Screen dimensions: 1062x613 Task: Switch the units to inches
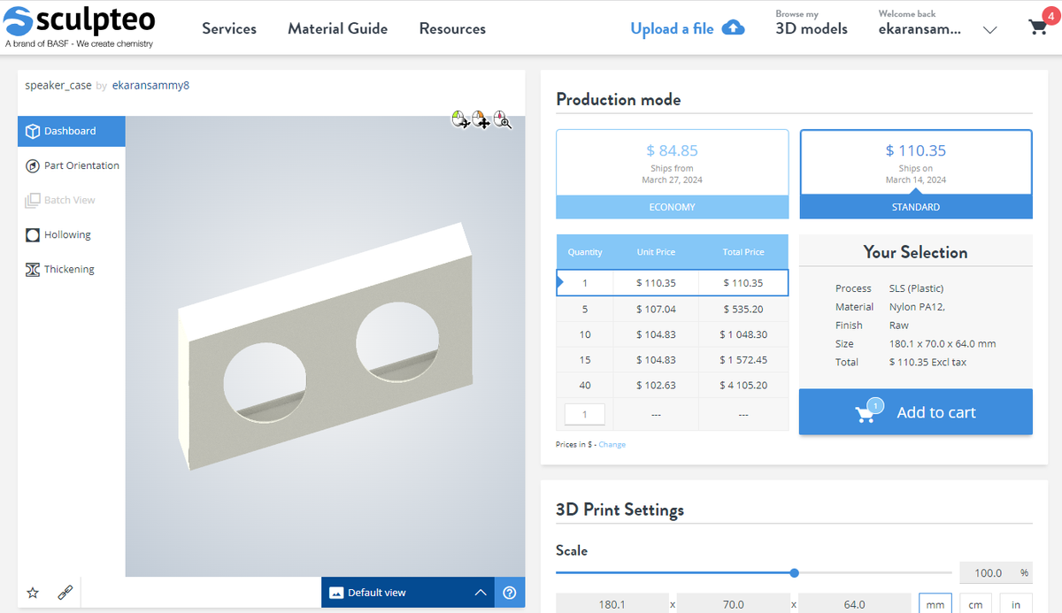pos(1015,603)
